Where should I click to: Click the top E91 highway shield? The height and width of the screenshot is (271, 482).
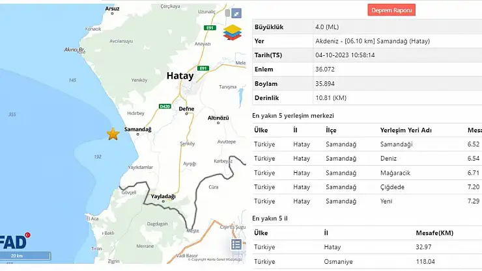tap(209, 29)
